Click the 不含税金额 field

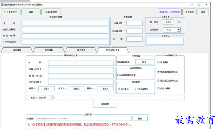click(x=135, y=31)
